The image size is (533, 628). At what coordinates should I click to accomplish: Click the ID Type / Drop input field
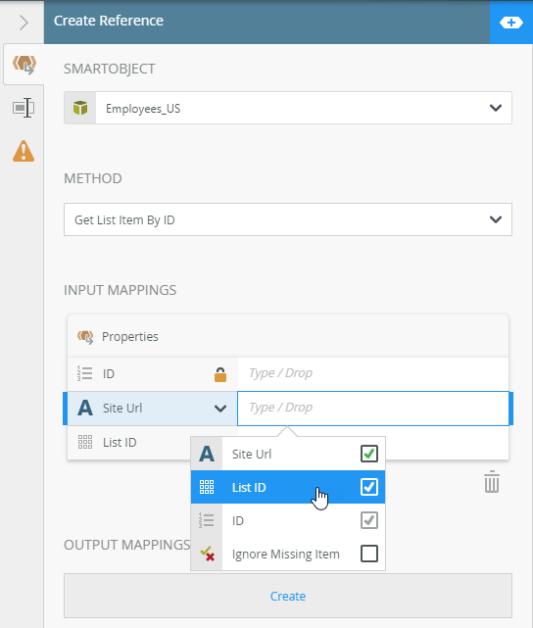coord(373,373)
